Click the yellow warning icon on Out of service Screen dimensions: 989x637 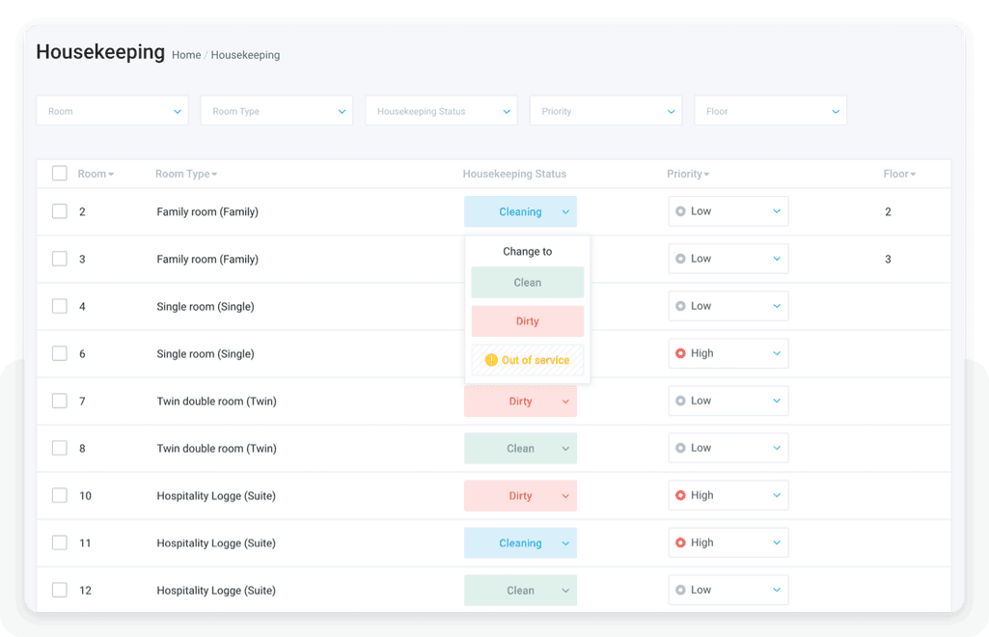coord(491,360)
